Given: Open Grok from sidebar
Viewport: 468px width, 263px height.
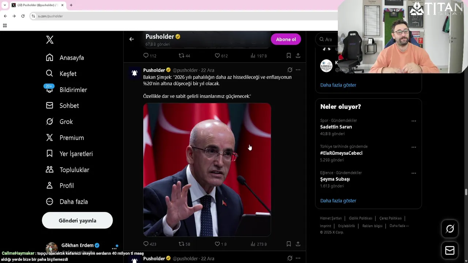Looking at the screenshot, I should tap(59, 122).
